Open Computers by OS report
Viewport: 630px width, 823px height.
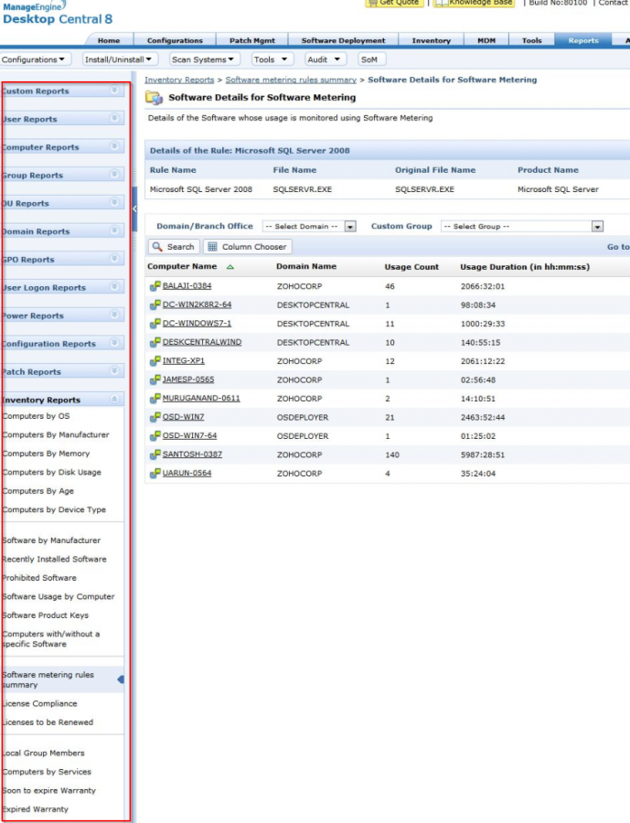click(x=36, y=416)
